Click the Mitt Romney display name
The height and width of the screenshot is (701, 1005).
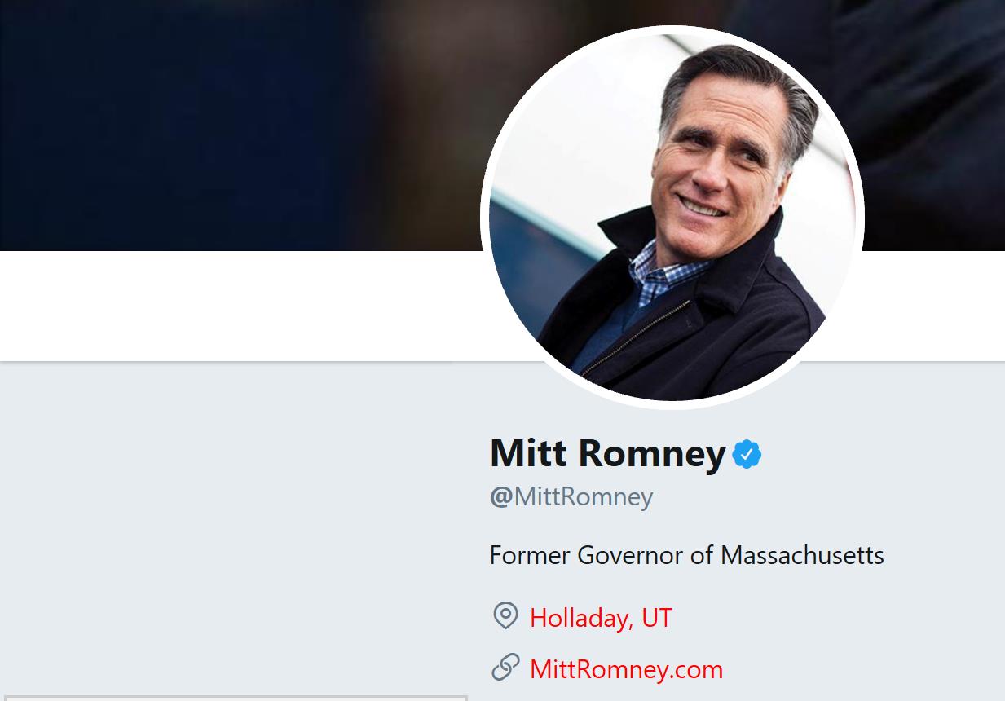point(607,452)
